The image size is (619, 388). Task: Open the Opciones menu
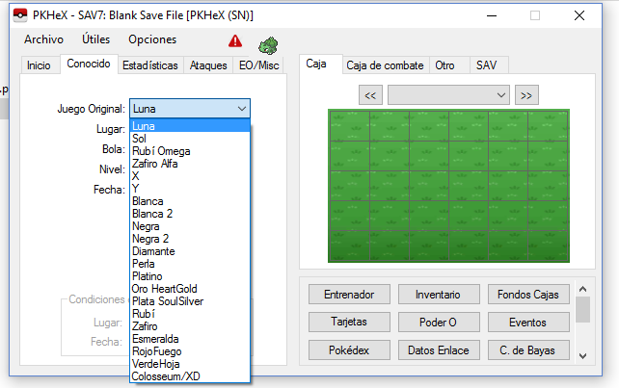(152, 39)
